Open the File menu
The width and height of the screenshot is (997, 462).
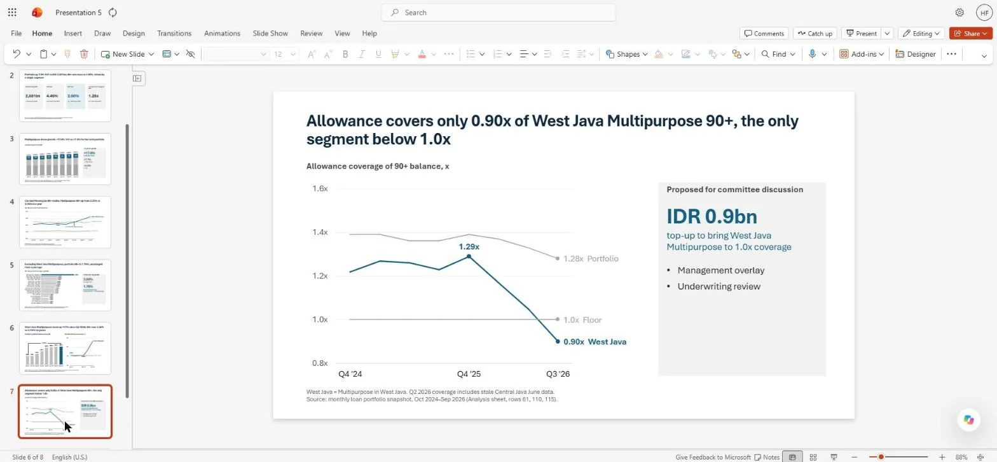tap(17, 33)
